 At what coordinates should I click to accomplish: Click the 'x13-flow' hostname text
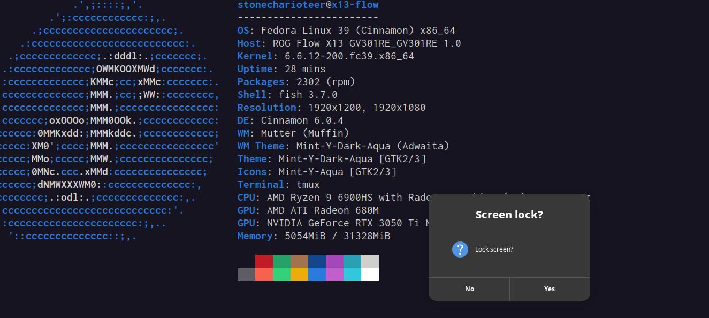click(355, 5)
